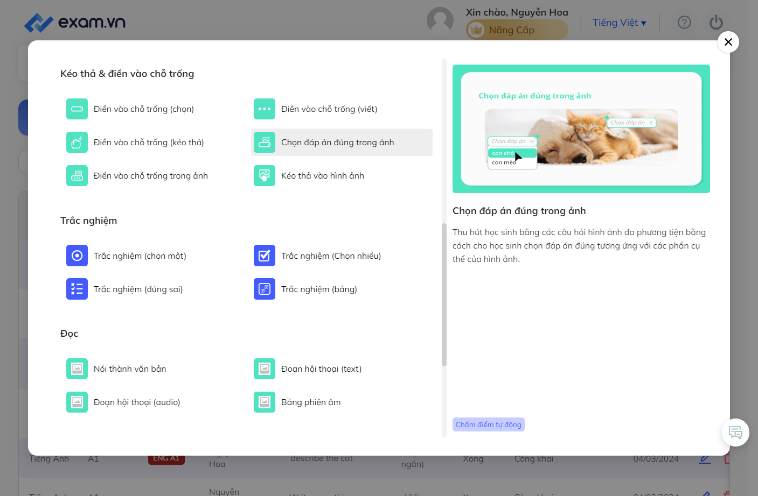Click the edit pencil icon in background table
This screenshot has width=758, height=496.
click(x=705, y=459)
